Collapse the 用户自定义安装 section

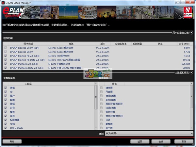point(191,33)
